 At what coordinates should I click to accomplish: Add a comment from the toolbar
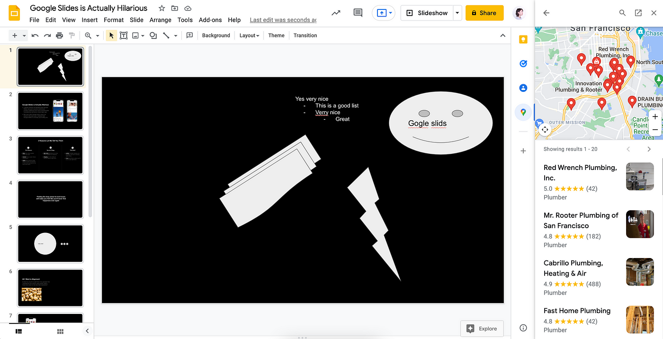click(x=189, y=36)
